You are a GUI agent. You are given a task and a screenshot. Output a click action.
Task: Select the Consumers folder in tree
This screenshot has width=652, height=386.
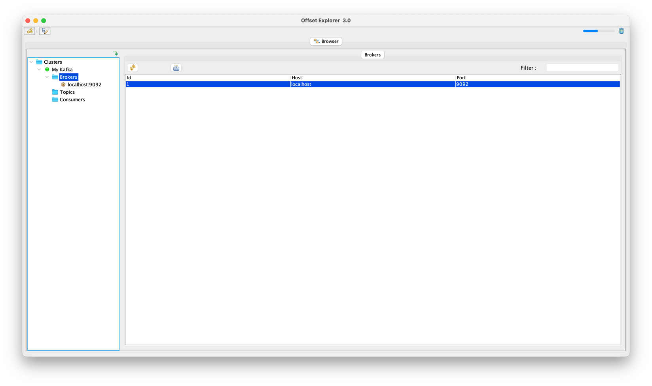point(72,100)
